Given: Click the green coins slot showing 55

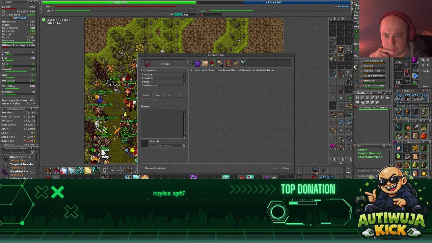Looking at the screenshot, I should point(349,98).
